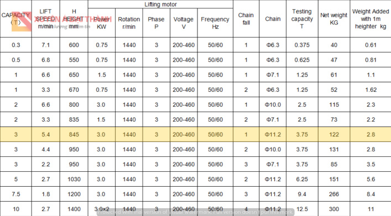Select the capacity cell "0.5"
Image resolution: width=391 pixels, height=216 pixels.
click(x=15, y=60)
